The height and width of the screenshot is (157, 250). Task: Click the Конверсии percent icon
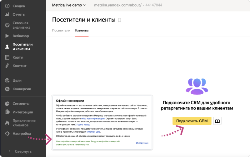click(x=7, y=89)
